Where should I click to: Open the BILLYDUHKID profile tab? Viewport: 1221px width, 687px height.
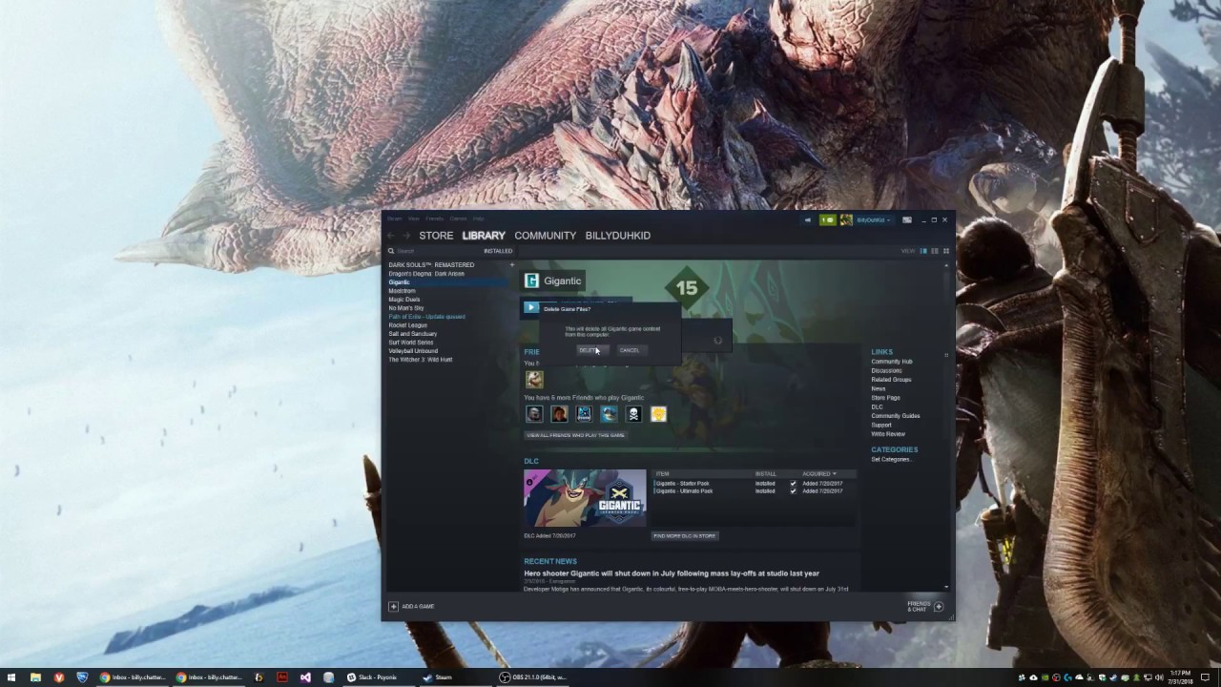click(x=618, y=236)
